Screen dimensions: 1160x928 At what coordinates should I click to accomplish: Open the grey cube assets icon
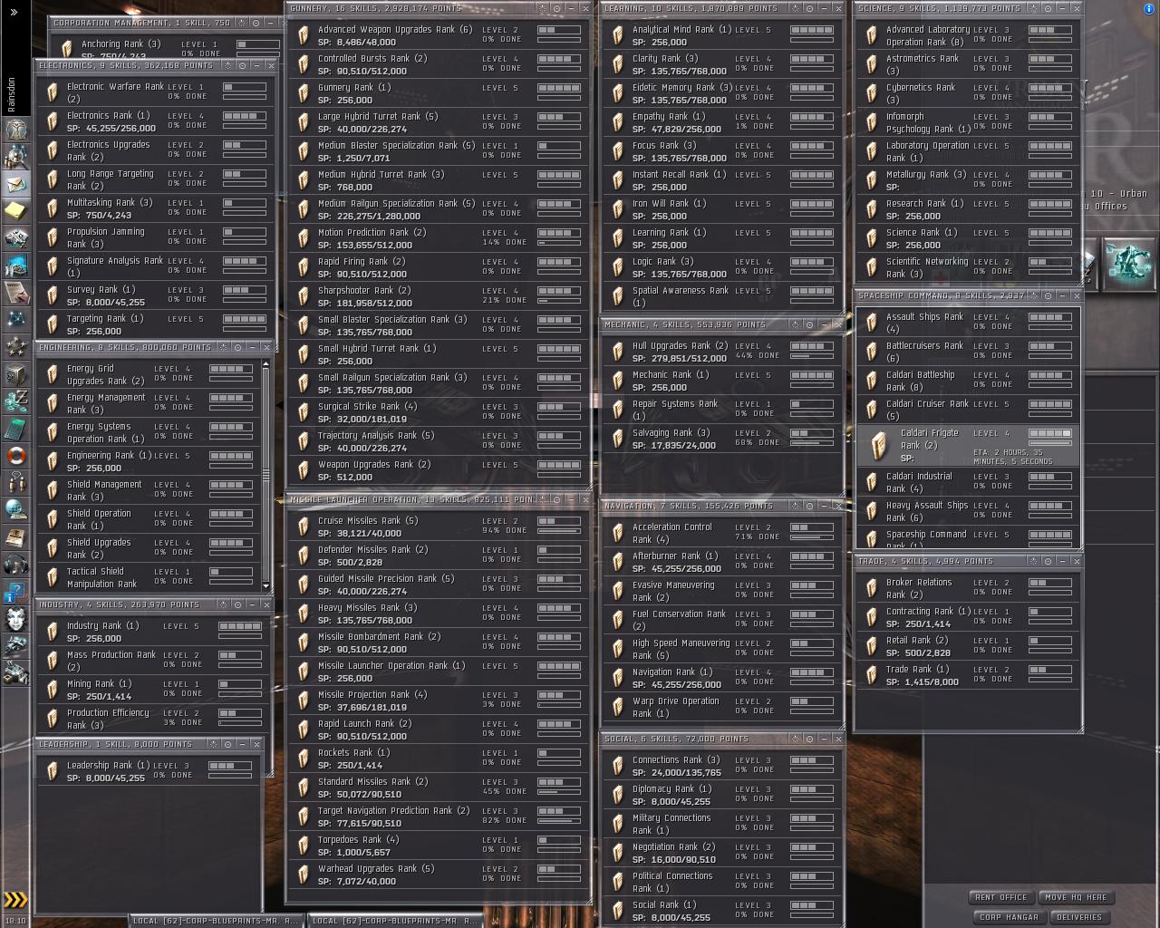[16, 374]
